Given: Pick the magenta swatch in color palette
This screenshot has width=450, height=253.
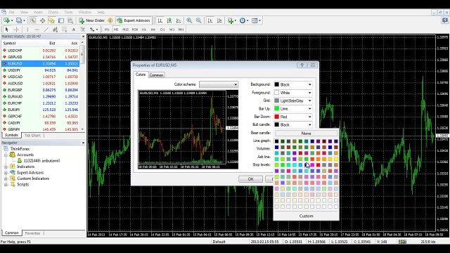Looking at the screenshot, I should point(312,165).
